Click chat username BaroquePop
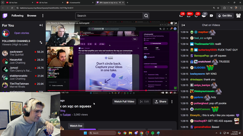Screen dimensions: 243x136 tap(202, 56)
